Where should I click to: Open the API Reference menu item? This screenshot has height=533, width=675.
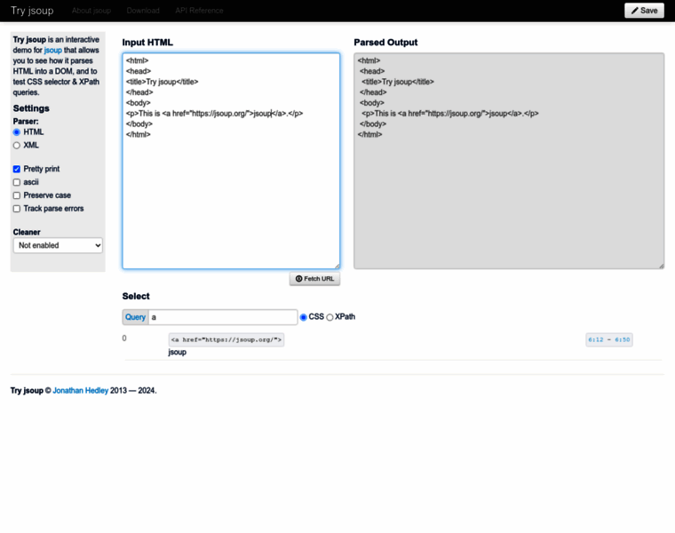199,11
